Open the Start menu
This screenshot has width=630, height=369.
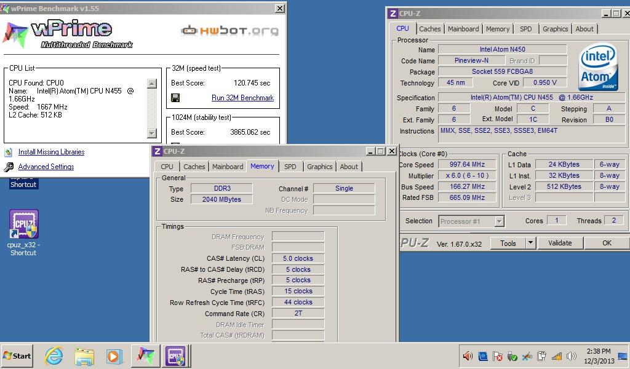(17, 355)
